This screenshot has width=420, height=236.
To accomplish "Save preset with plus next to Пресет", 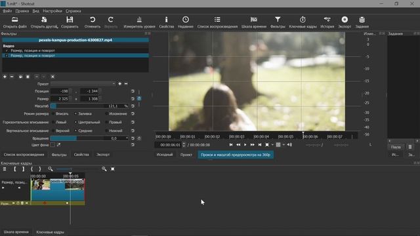I will click(x=119, y=84).
